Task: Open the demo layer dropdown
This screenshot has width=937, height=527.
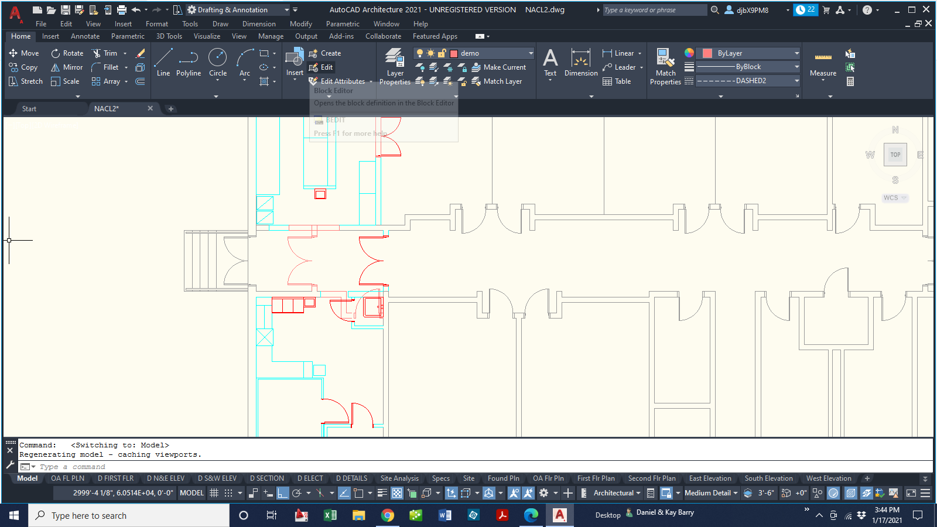Action: pyautogui.click(x=530, y=53)
